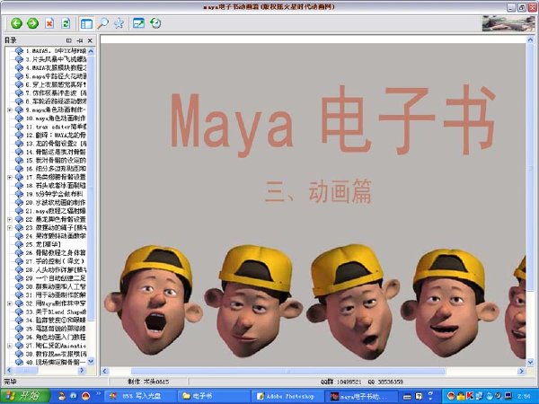Click book icon of chapter 14
Image resolution: width=539 pixels, height=404 pixels.
tap(19, 152)
